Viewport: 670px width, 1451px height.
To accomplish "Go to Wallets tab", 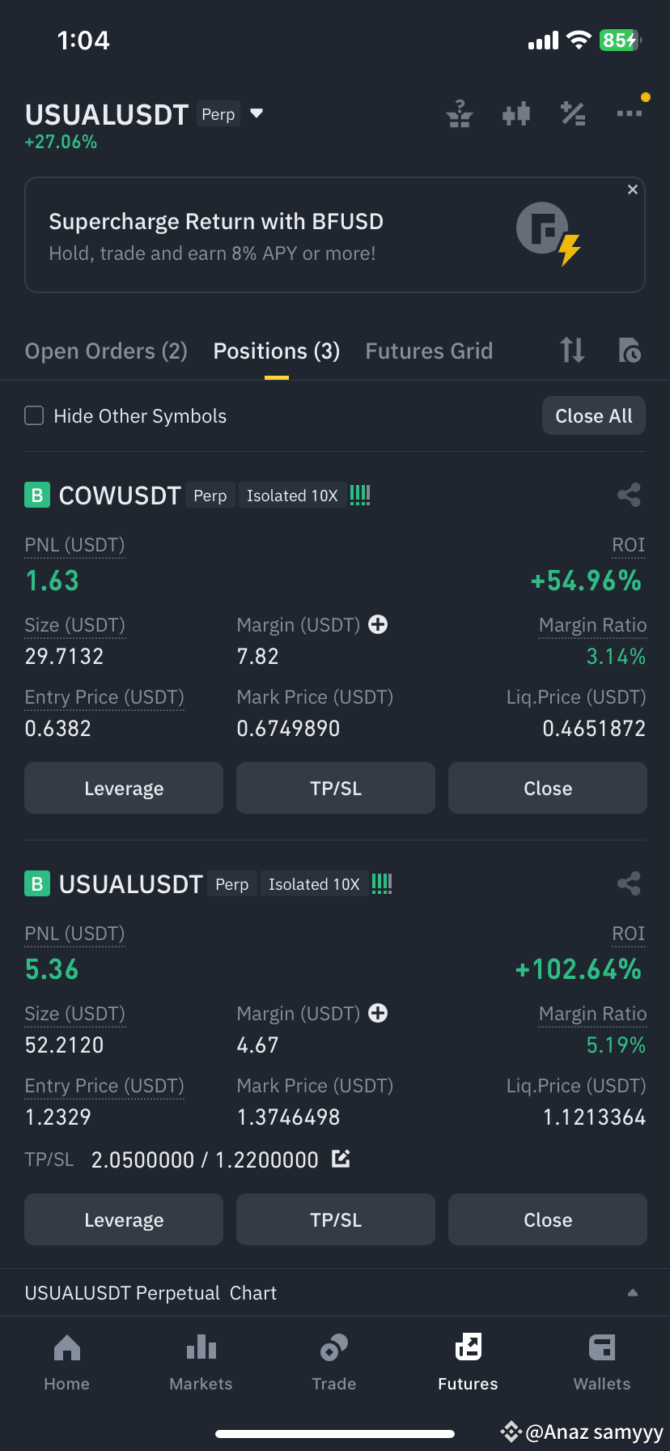I will (602, 1363).
